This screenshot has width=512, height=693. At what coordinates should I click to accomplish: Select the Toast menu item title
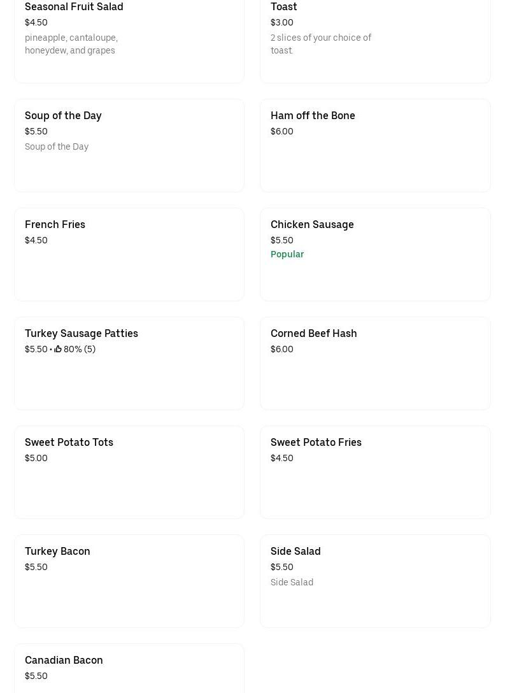click(x=284, y=7)
